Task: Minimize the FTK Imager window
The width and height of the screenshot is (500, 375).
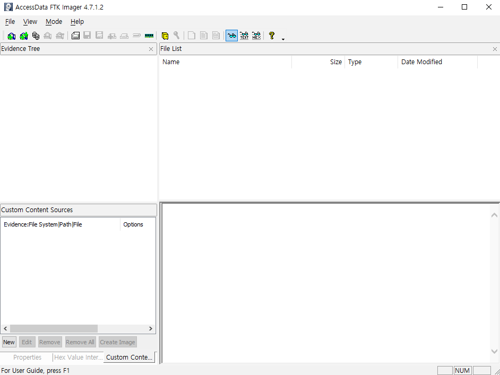Action: (x=441, y=7)
